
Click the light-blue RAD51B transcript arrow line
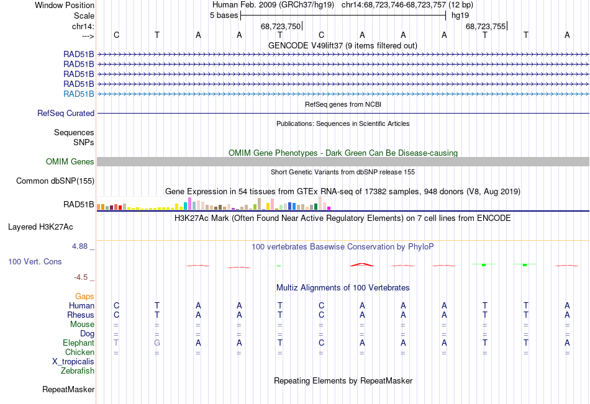[x=343, y=94]
